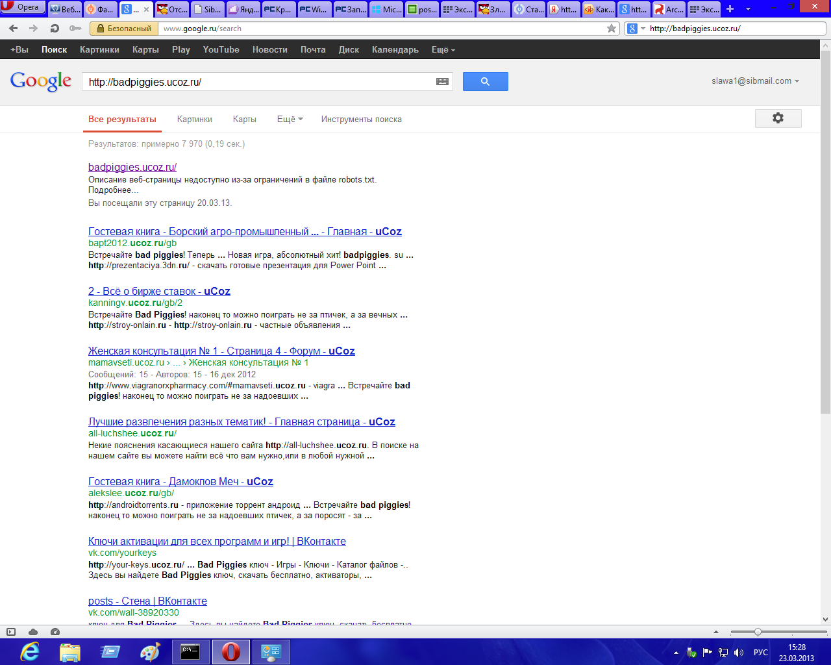Viewport: 831px width, 665px height.
Task: Select Карты results filter tab
Action: [x=245, y=119]
